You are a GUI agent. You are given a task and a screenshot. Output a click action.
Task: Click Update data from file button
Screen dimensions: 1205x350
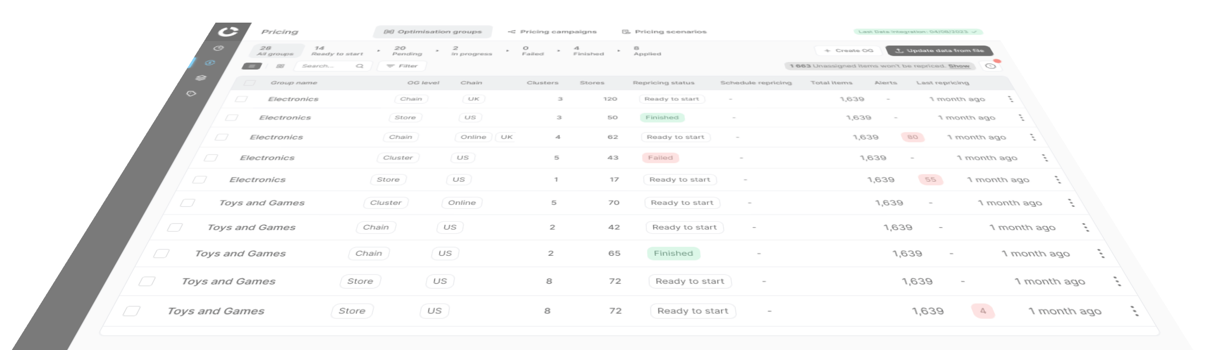tap(940, 51)
